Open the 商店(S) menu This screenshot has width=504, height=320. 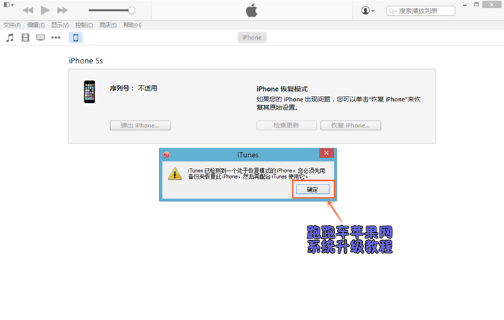(108, 25)
